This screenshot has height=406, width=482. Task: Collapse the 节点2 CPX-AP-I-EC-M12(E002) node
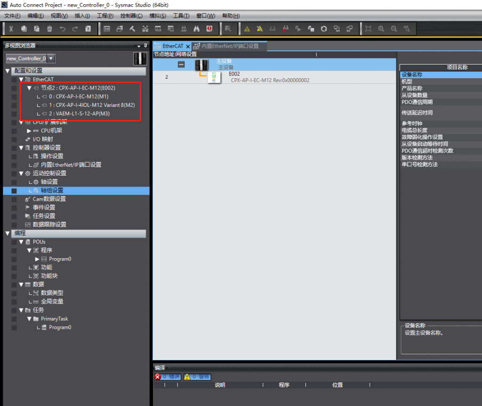29,88
